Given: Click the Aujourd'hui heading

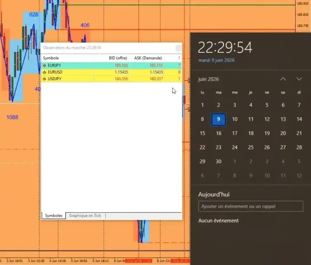Looking at the screenshot, I should tap(214, 194).
